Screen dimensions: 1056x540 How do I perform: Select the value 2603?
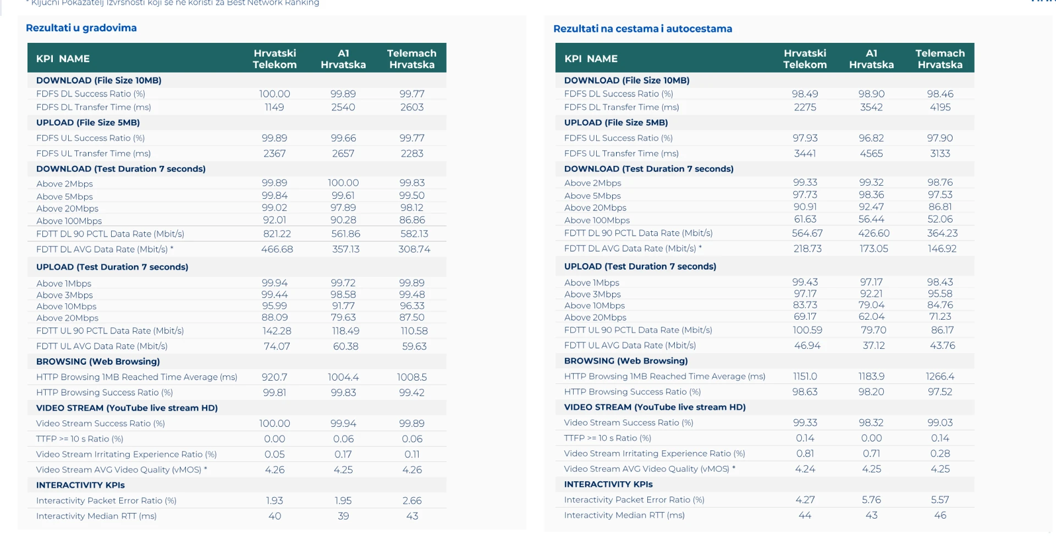412,107
